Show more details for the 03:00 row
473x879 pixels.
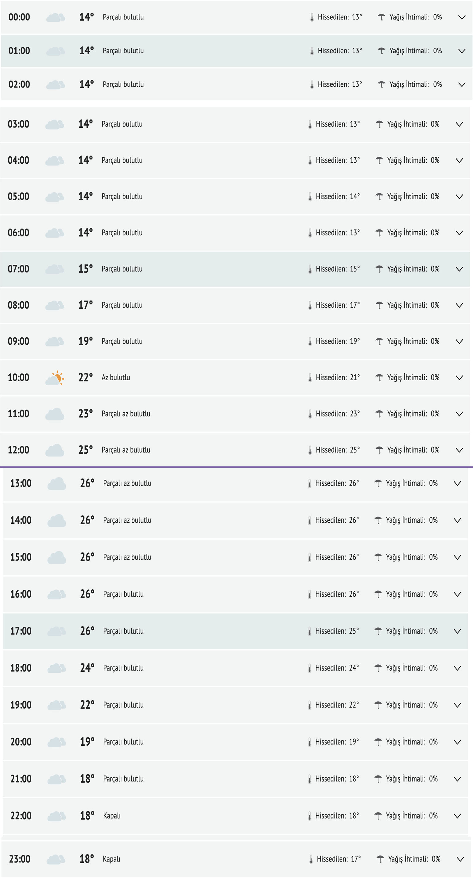(x=459, y=124)
